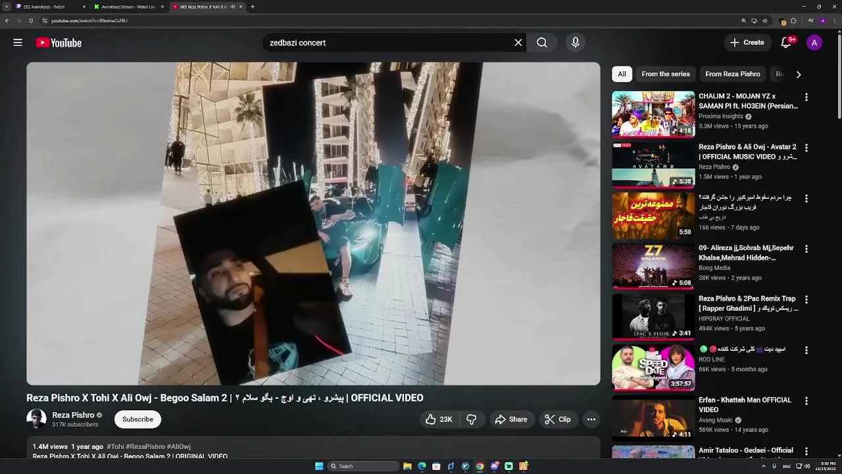Open options for Erfan Khatteh Man video

coord(806,401)
